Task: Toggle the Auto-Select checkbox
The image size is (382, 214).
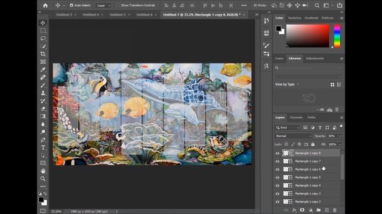Action: click(x=72, y=5)
